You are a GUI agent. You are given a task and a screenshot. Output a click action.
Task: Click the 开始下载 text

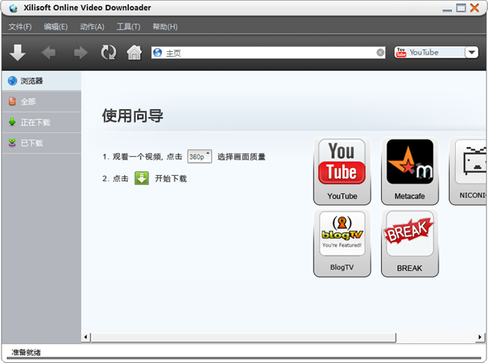171,179
